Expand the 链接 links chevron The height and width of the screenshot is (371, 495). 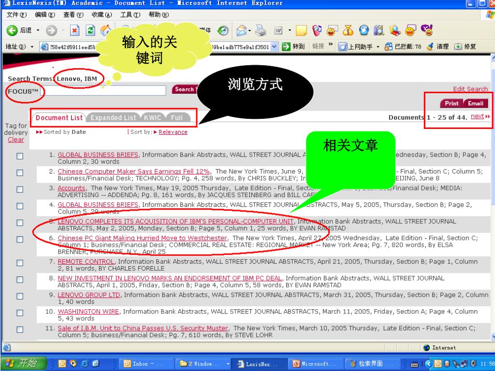click(331, 44)
